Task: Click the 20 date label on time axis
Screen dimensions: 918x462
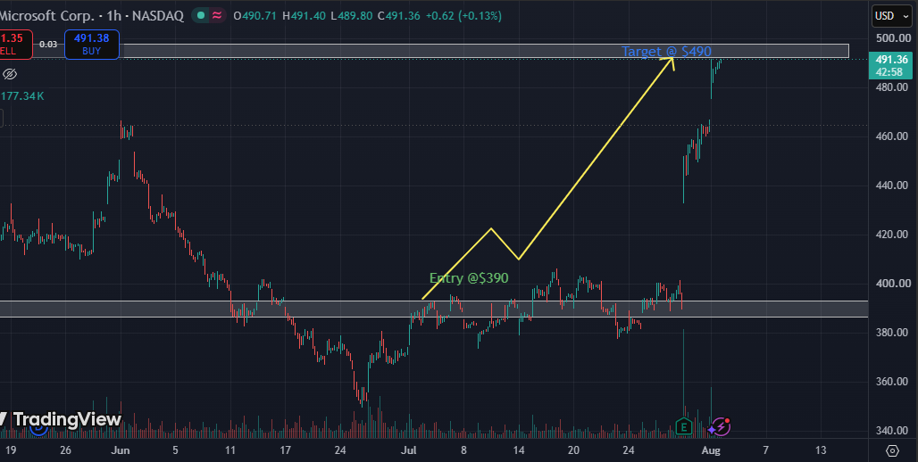Action: 573,450
